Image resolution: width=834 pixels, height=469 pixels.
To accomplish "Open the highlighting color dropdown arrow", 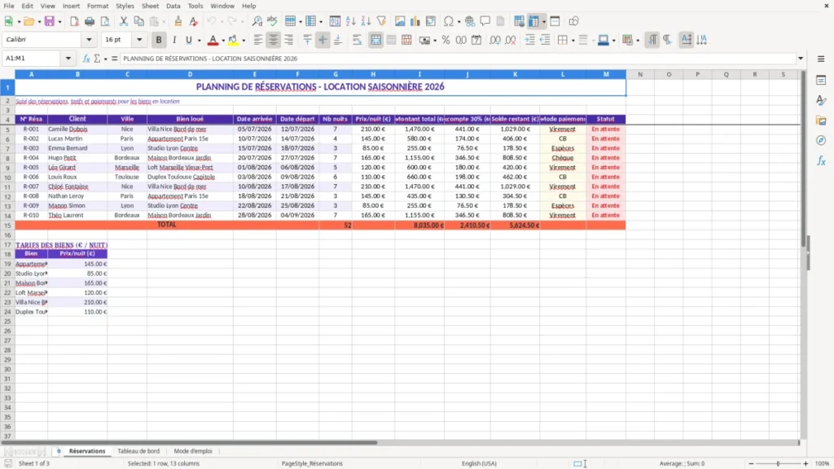I will pos(244,41).
